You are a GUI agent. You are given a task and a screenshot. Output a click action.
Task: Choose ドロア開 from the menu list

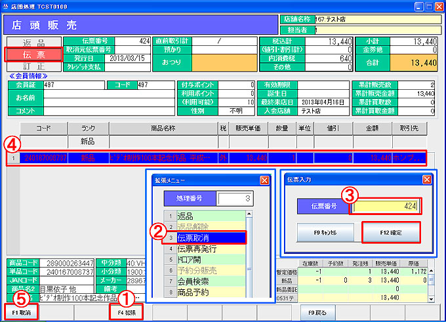(x=203, y=261)
